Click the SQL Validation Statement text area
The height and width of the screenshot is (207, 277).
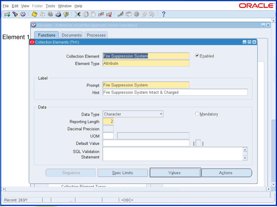(173, 154)
